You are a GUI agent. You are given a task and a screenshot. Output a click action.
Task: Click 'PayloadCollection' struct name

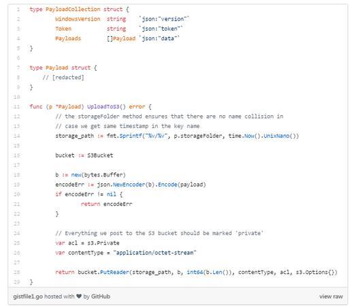(73, 10)
